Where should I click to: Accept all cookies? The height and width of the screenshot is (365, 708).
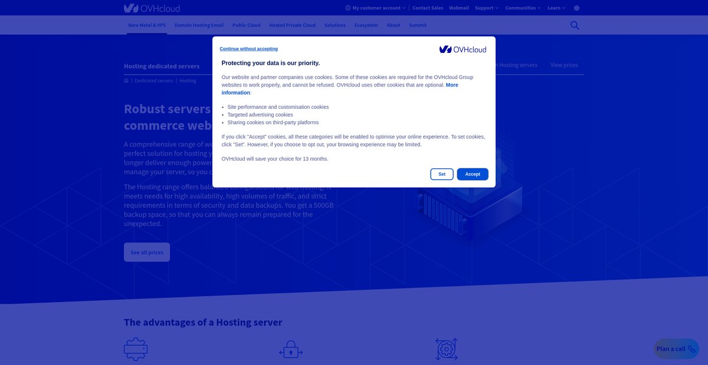(x=473, y=174)
